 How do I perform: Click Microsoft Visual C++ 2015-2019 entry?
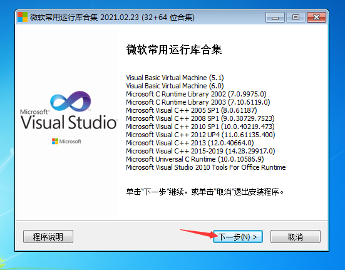[x=200, y=151]
